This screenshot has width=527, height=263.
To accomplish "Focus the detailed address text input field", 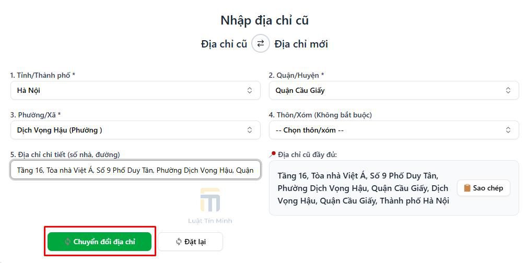I will [x=135, y=170].
